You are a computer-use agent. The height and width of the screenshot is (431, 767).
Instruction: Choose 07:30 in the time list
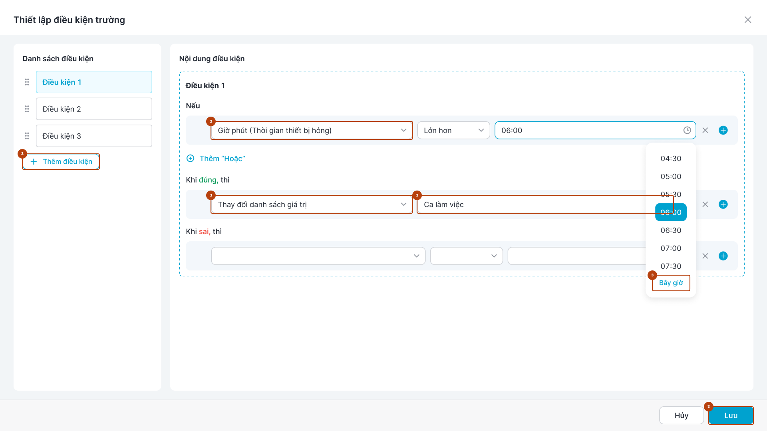click(x=671, y=266)
